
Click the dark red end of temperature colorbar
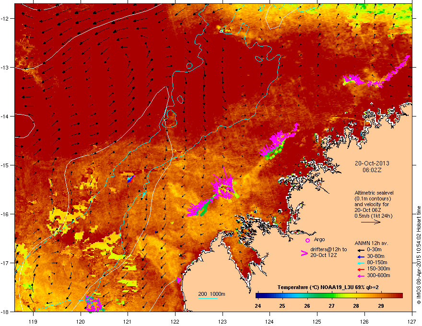(x=399, y=296)
